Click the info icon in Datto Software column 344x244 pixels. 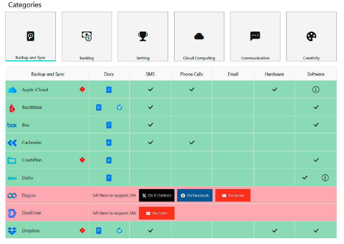coord(325,178)
